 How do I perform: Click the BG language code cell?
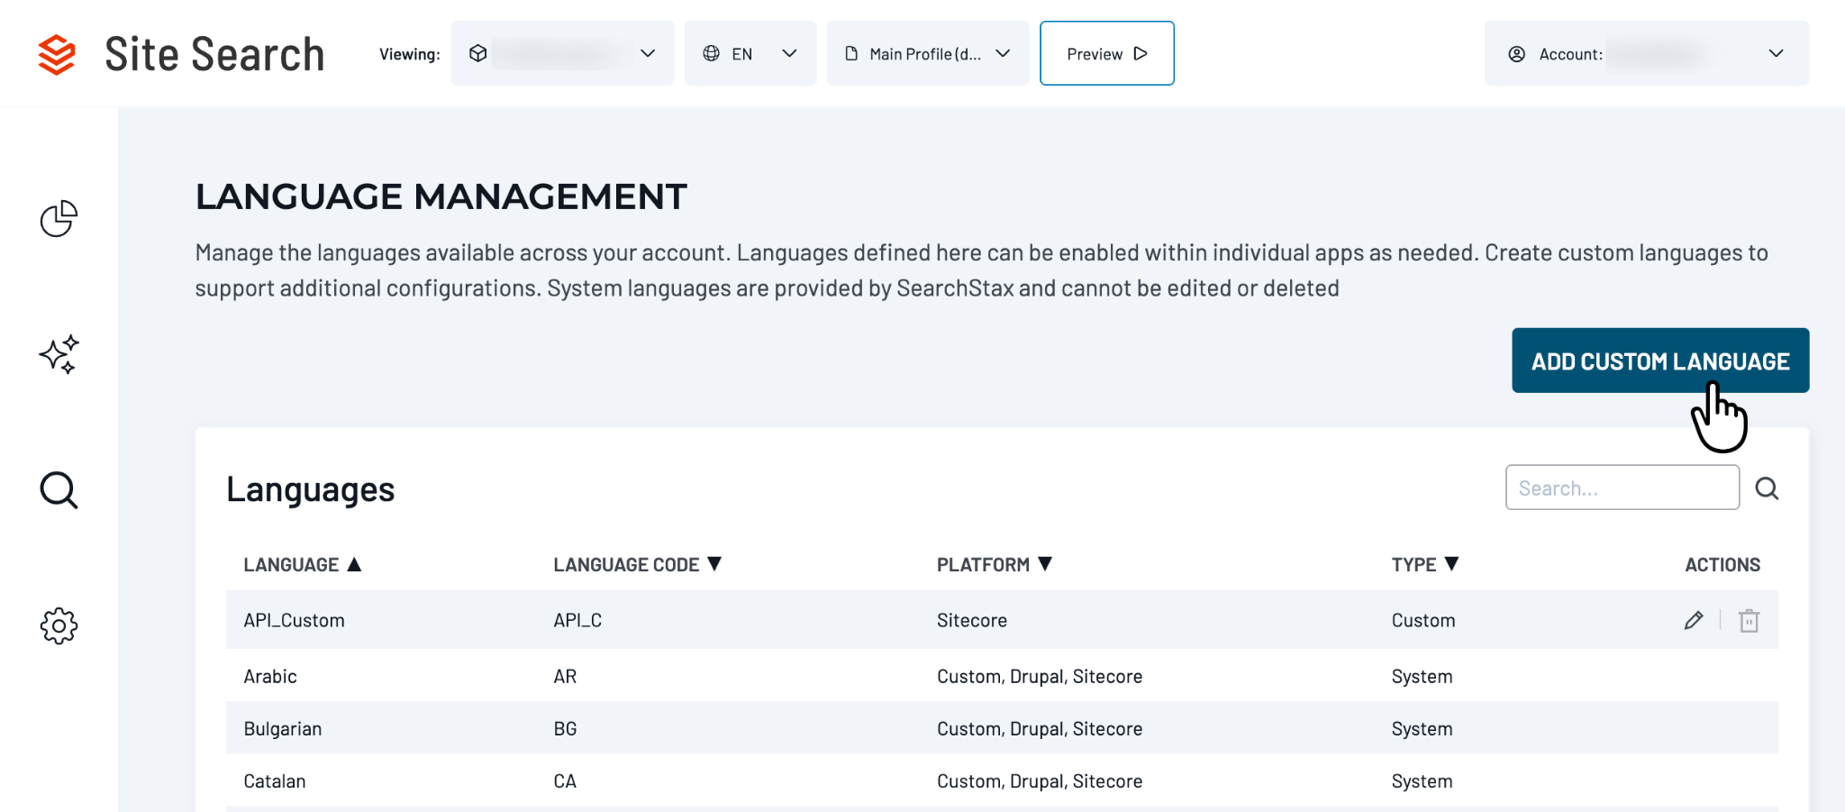(x=565, y=728)
